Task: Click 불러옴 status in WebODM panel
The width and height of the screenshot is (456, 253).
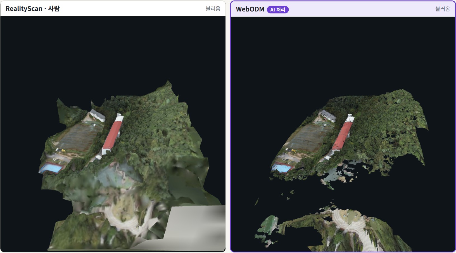Action: click(443, 9)
